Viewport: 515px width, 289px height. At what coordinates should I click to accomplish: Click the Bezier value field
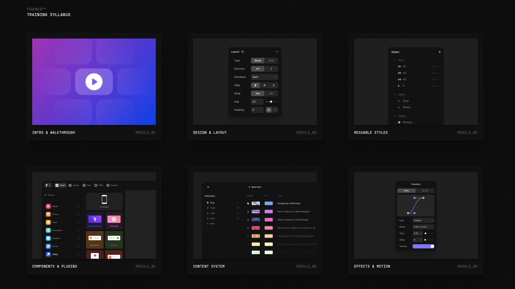423,227
